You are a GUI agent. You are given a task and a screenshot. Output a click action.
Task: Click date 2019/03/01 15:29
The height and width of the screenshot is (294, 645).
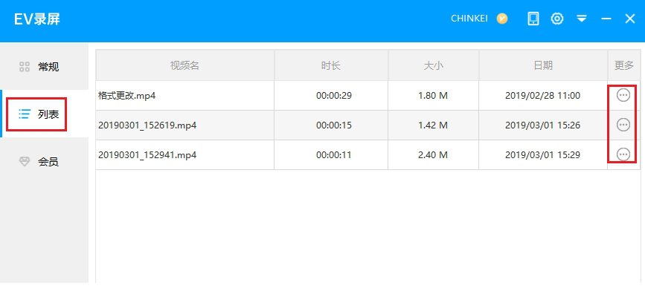click(x=542, y=155)
